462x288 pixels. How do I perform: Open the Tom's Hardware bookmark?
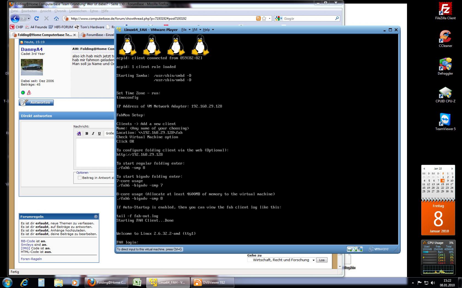point(89,27)
